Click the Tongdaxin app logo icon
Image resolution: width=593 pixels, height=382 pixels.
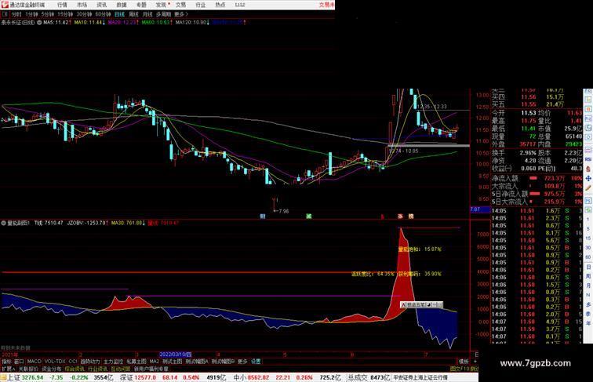tap(5, 5)
